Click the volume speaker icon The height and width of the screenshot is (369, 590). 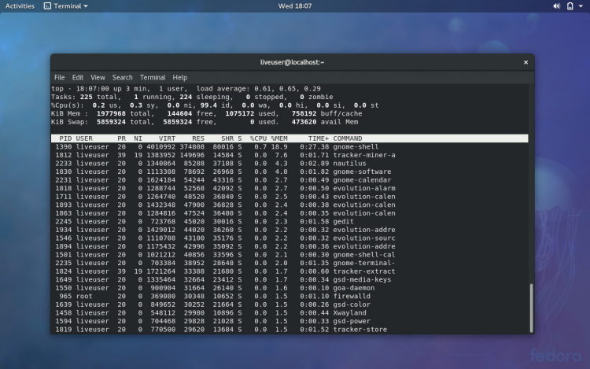(x=558, y=6)
